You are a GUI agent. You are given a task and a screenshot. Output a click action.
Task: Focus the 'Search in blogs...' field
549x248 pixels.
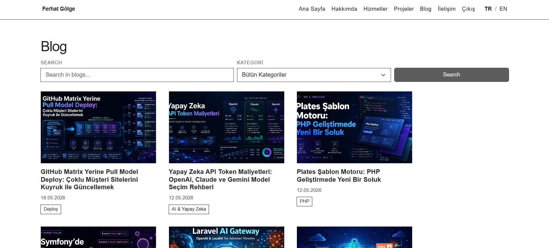(x=137, y=75)
